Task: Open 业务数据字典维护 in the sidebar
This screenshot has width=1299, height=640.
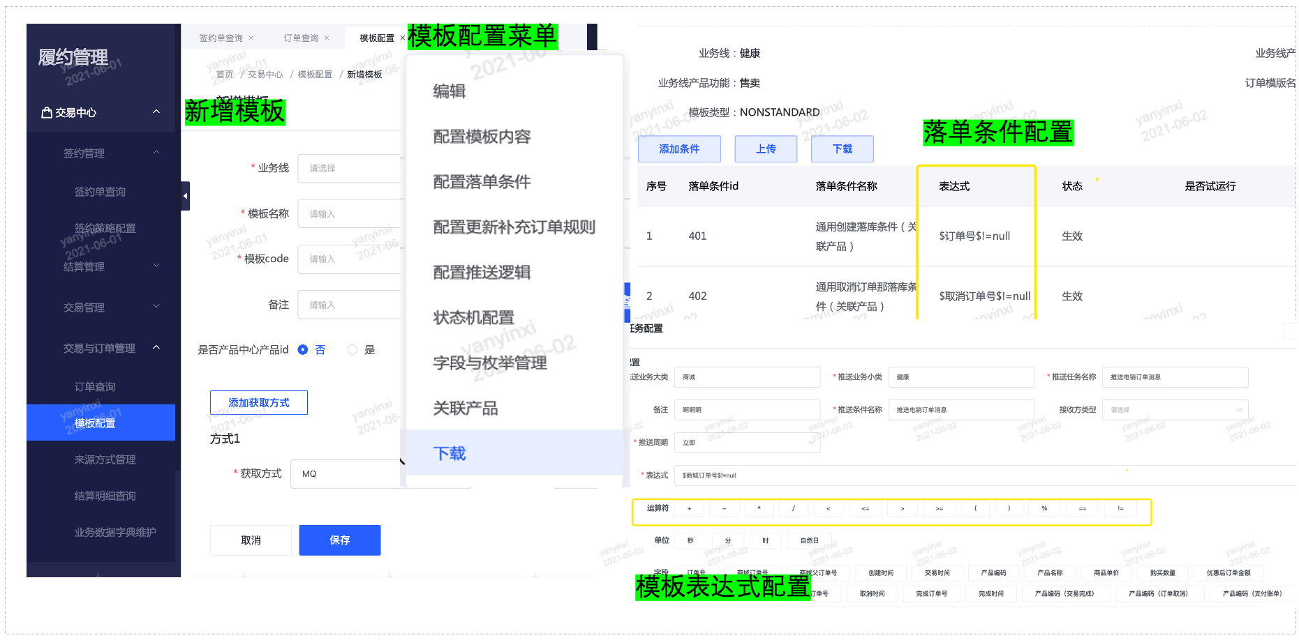Action: tap(115, 532)
